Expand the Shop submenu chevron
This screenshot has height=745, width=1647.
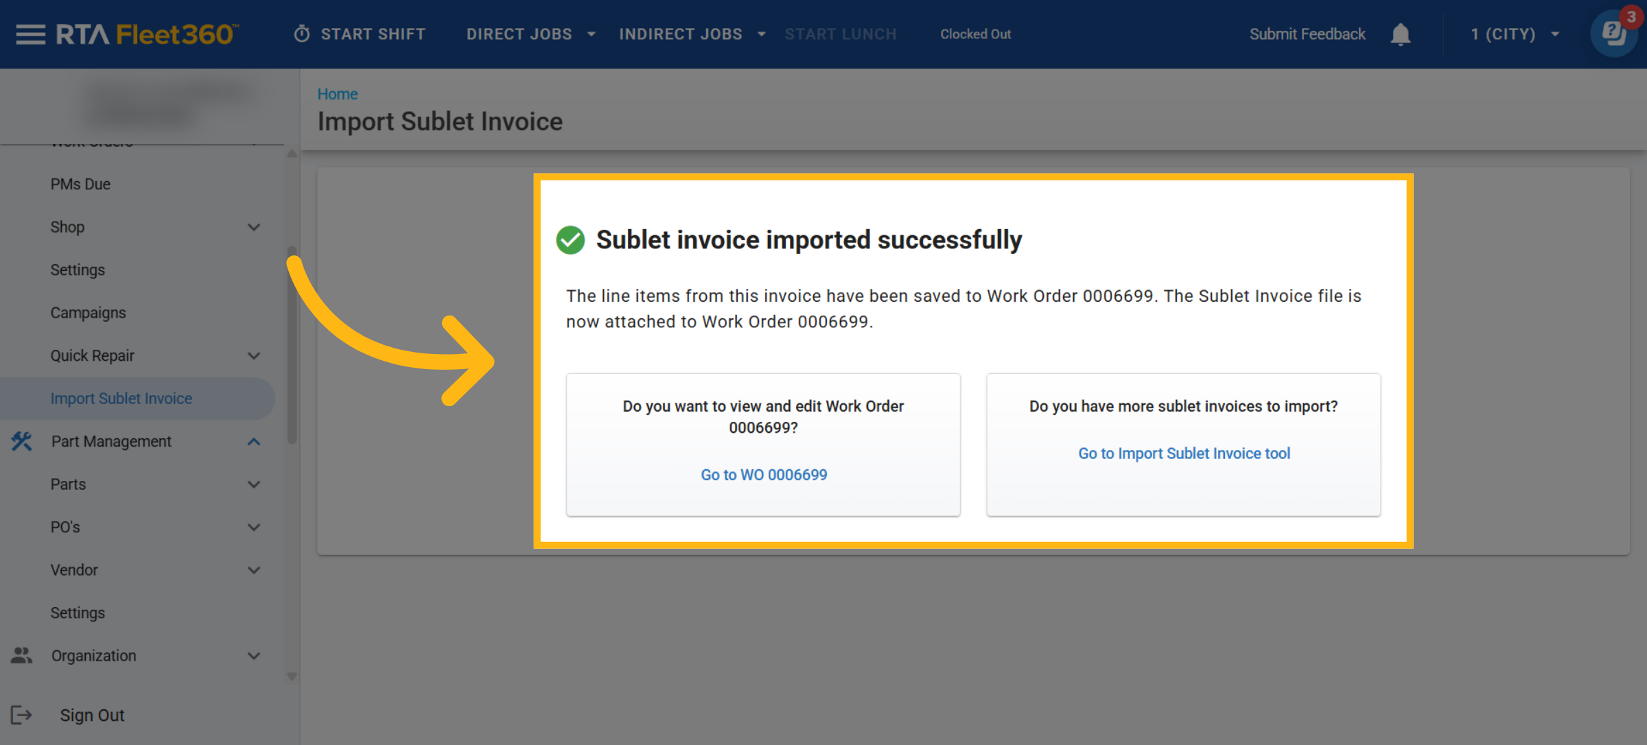tap(254, 227)
